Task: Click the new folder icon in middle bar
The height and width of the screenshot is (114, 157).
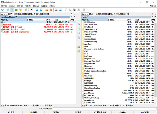Action: coord(79,51)
